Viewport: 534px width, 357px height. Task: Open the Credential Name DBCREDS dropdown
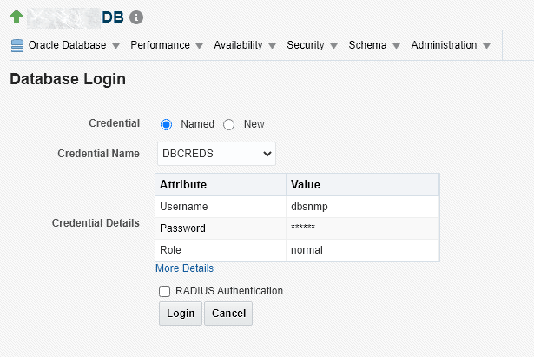click(x=216, y=154)
